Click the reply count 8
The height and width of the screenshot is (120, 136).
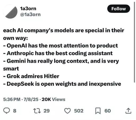15,111
